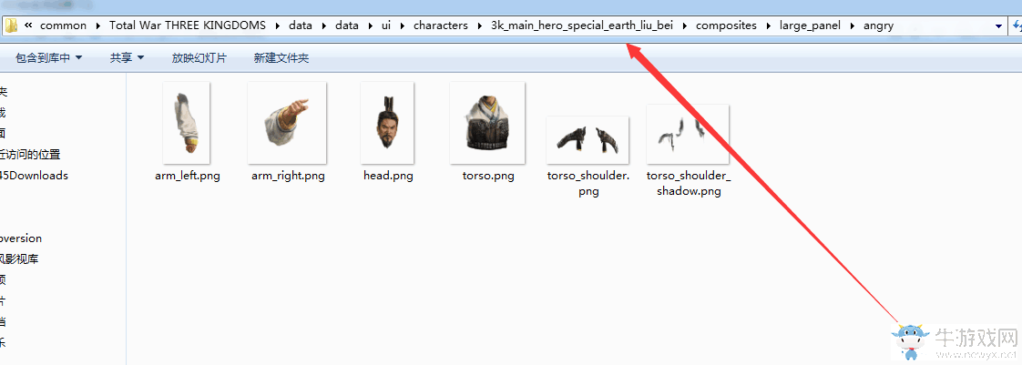Click angry breadcrumb segment
Viewport: 1022px width, 365px height.
point(878,26)
